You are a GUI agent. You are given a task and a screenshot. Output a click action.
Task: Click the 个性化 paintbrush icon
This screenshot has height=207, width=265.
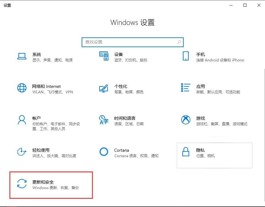click(104, 88)
